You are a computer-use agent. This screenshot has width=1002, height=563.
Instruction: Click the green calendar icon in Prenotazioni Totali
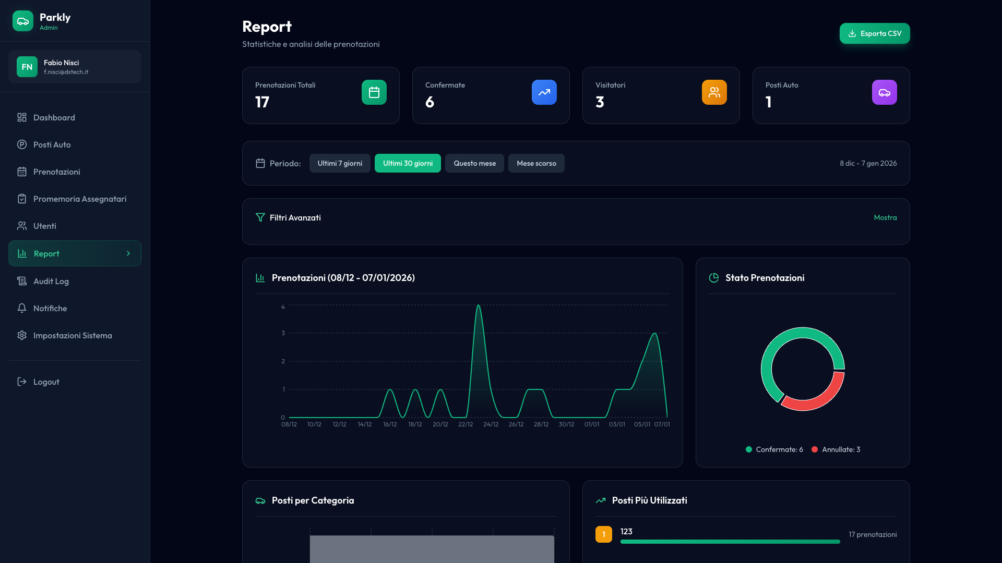point(374,92)
